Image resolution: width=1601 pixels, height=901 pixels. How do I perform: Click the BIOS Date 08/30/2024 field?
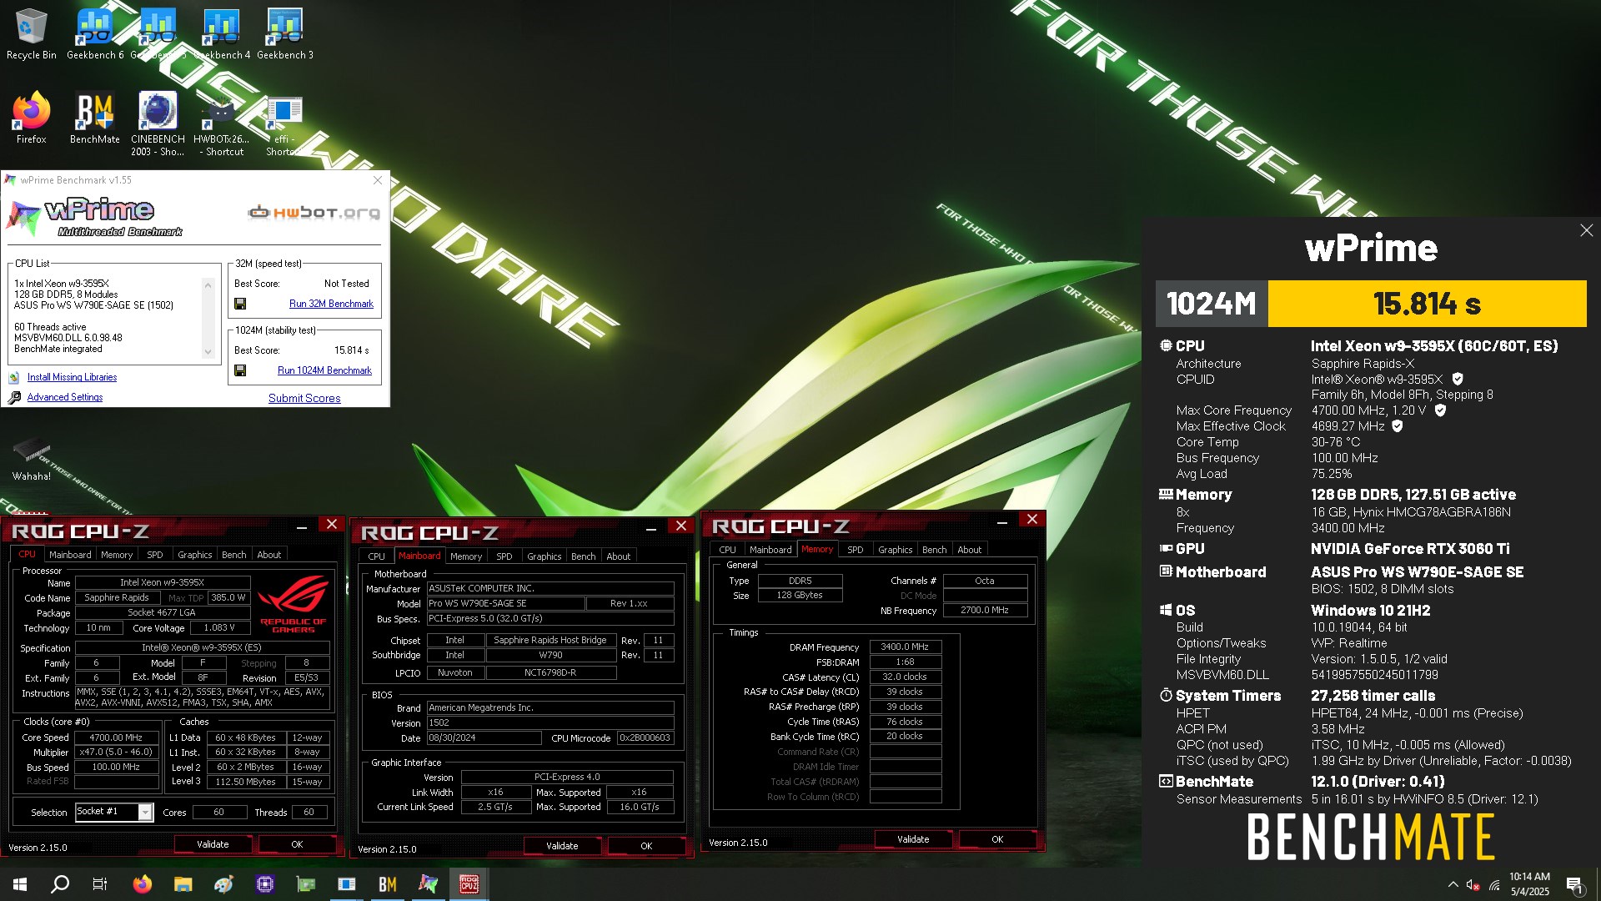tap(484, 738)
